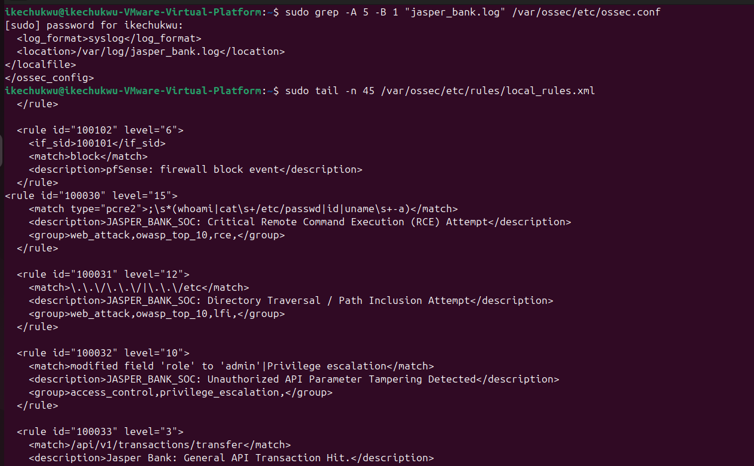Click the pcre2 whoami match pattern line
This screenshot has width=754, height=466.
point(243,209)
